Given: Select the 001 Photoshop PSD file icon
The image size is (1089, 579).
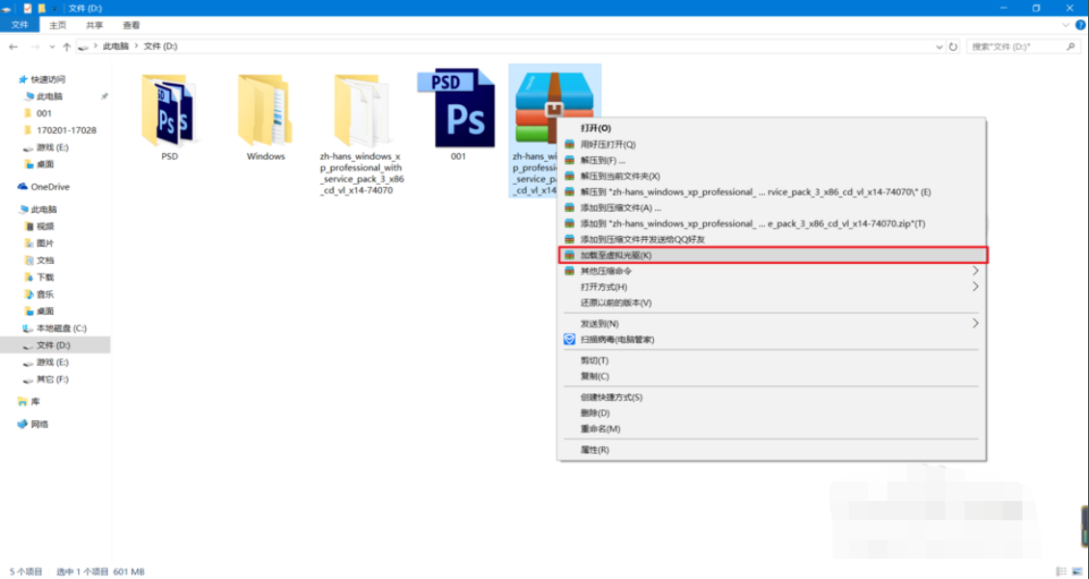Looking at the screenshot, I should click(457, 108).
